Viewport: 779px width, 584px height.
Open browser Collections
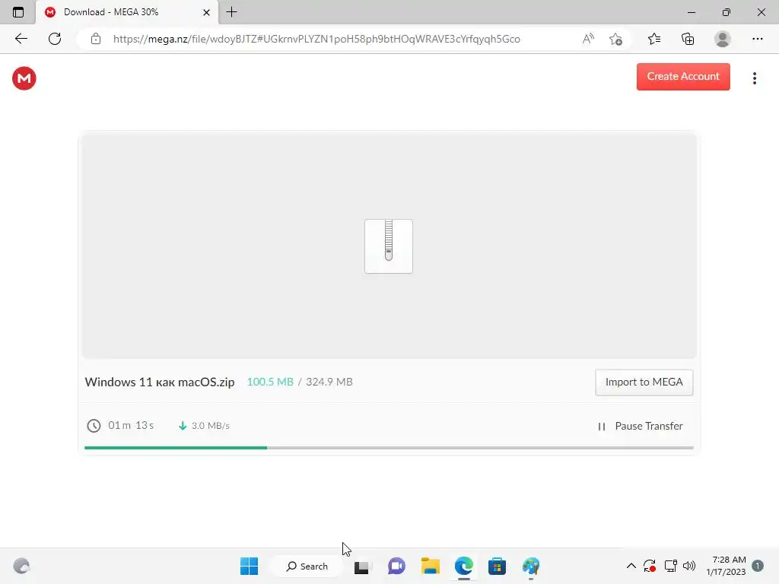point(688,39)
